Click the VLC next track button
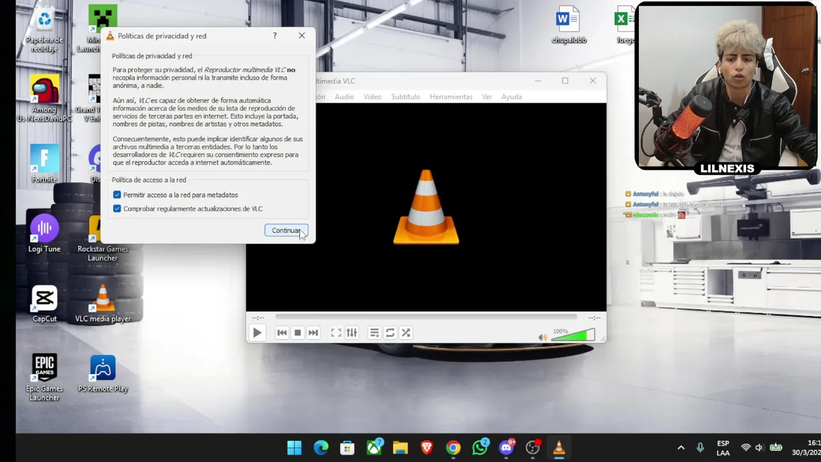This screenshot has width=821, height=462. coord(313,332)
